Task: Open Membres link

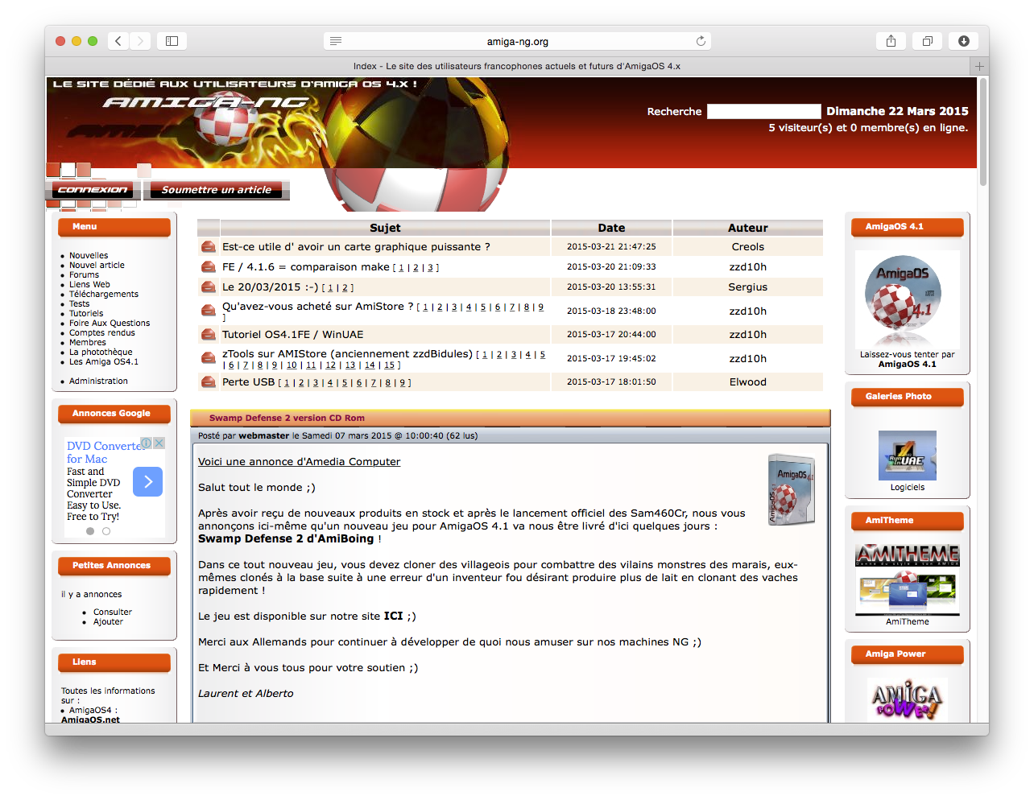Action: (x=88, y=342)
